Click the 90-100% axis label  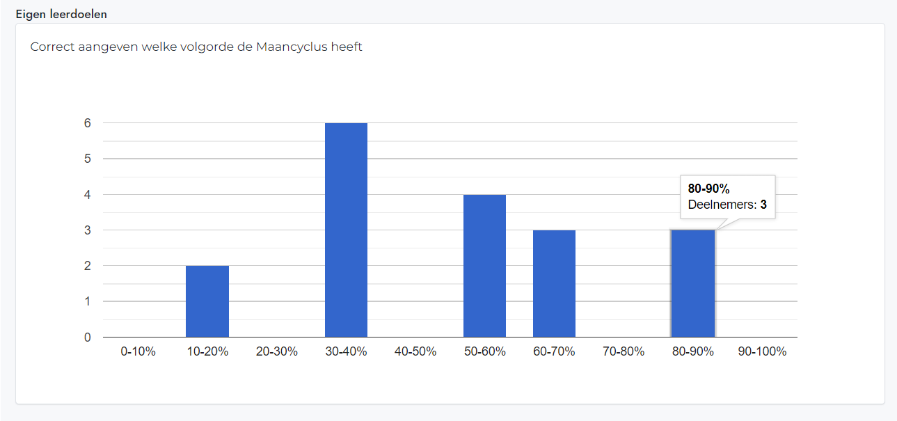[x=763, y=351]
